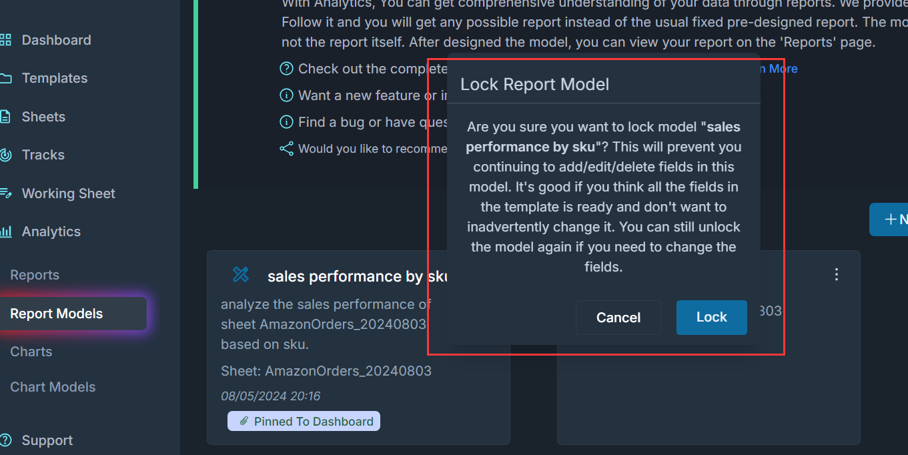Click the Templates folder icon

pyautogui.click(x=5, y=78)
